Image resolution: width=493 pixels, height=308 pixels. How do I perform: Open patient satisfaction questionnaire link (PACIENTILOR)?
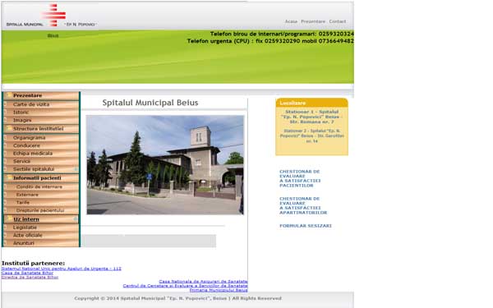(x=300, y=178)
